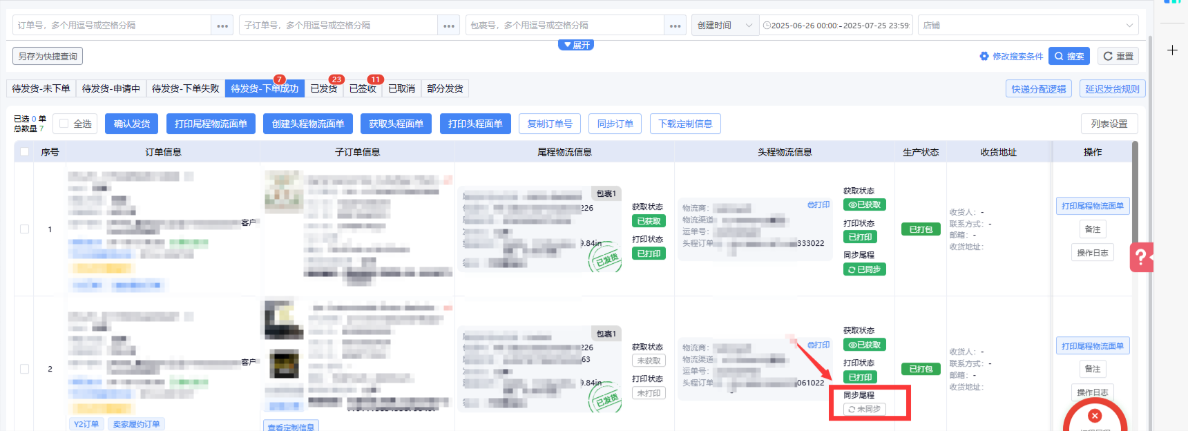1188x431 pixels.
Task: Open ellipsis options beside order number field
Action: tap(222, 26)
